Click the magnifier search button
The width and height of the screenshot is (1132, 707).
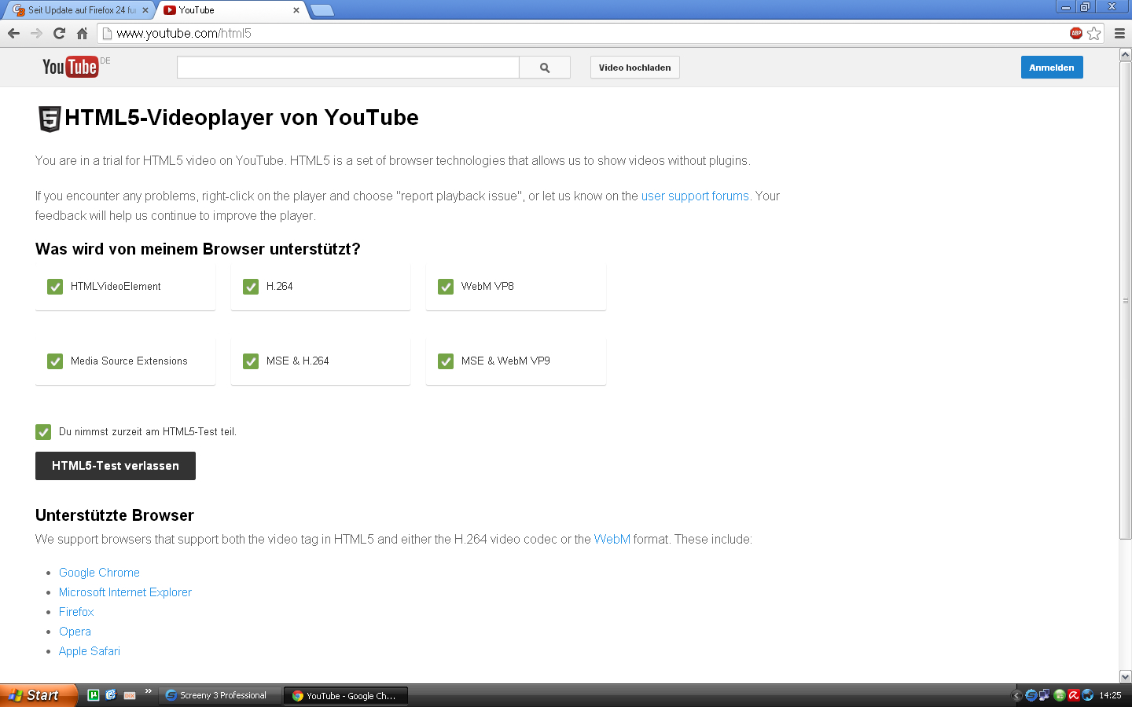pyautogui.click(x=545, y=68)
